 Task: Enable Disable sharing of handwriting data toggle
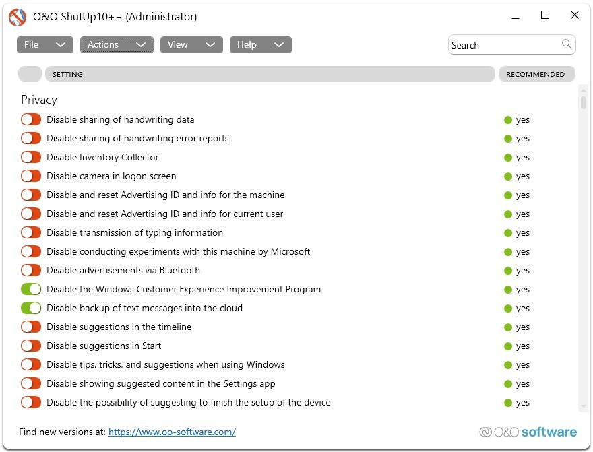pos(31,120)
